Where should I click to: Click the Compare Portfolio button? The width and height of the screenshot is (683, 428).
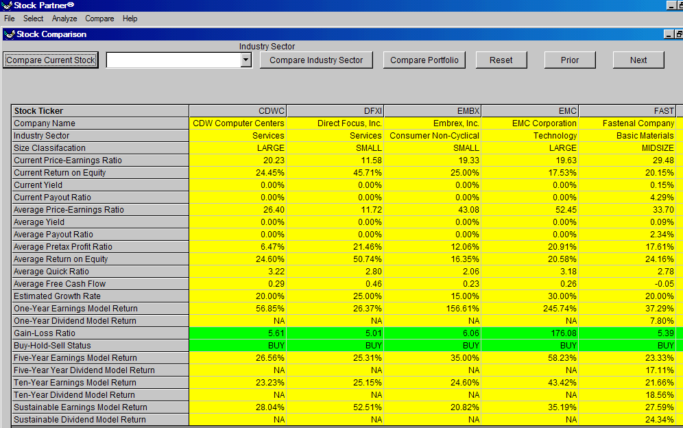[x=424, y=60]
